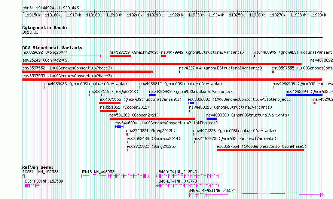Select the esv3597555 variant label
The width and height of the screenshot is (333, 199).
[302, 68]
